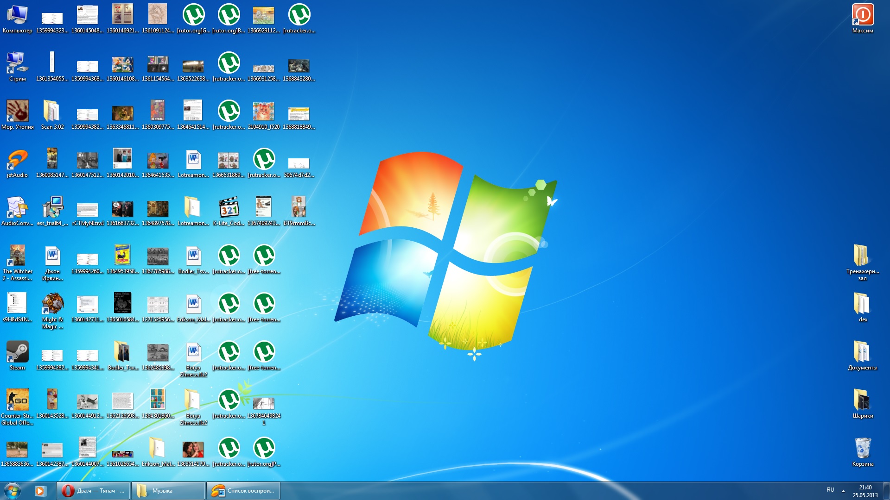
Task: Select the 1361354055... tall image file
Action: click(x=52, y=67)
